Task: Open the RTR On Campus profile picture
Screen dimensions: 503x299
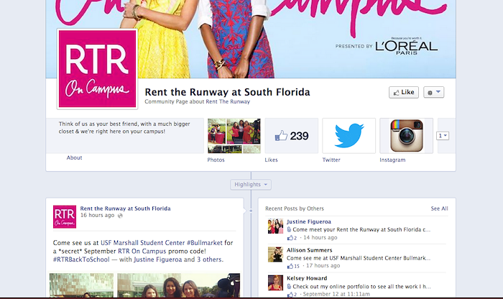Action: (x=98, y=69)
